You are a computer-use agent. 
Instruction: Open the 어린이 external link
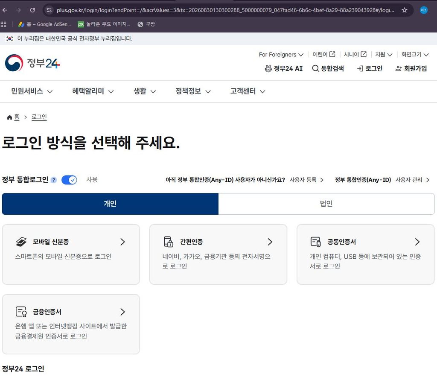click(x=323, y=54)
